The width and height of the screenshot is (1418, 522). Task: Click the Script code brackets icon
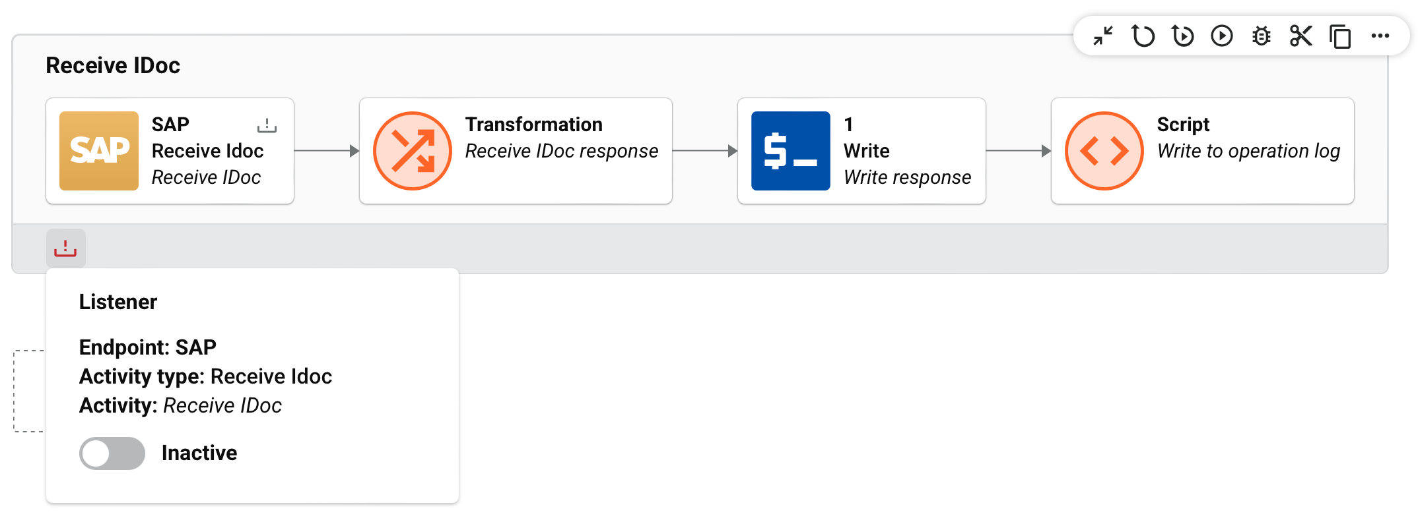click(x=1104, y=151)
